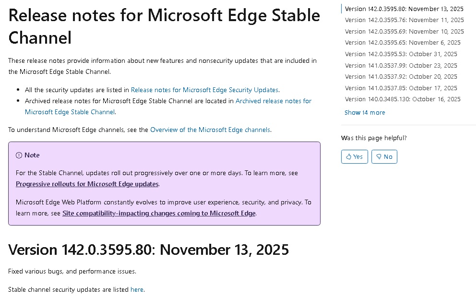
Task: Expand the list with Show 14 more
Action: [365, 112]
